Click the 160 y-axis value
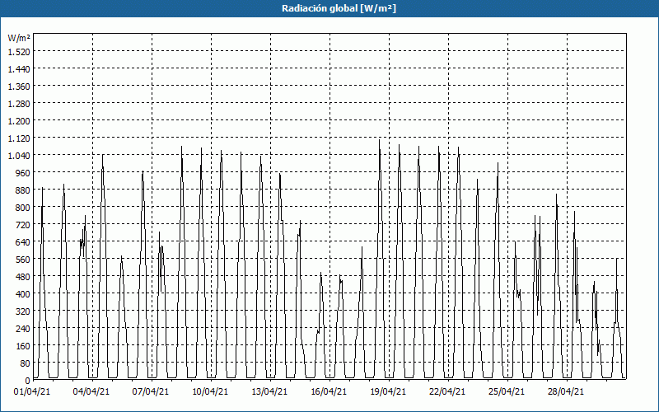The height and width of the screenshot is (412, 659). (x=23, y=346)
